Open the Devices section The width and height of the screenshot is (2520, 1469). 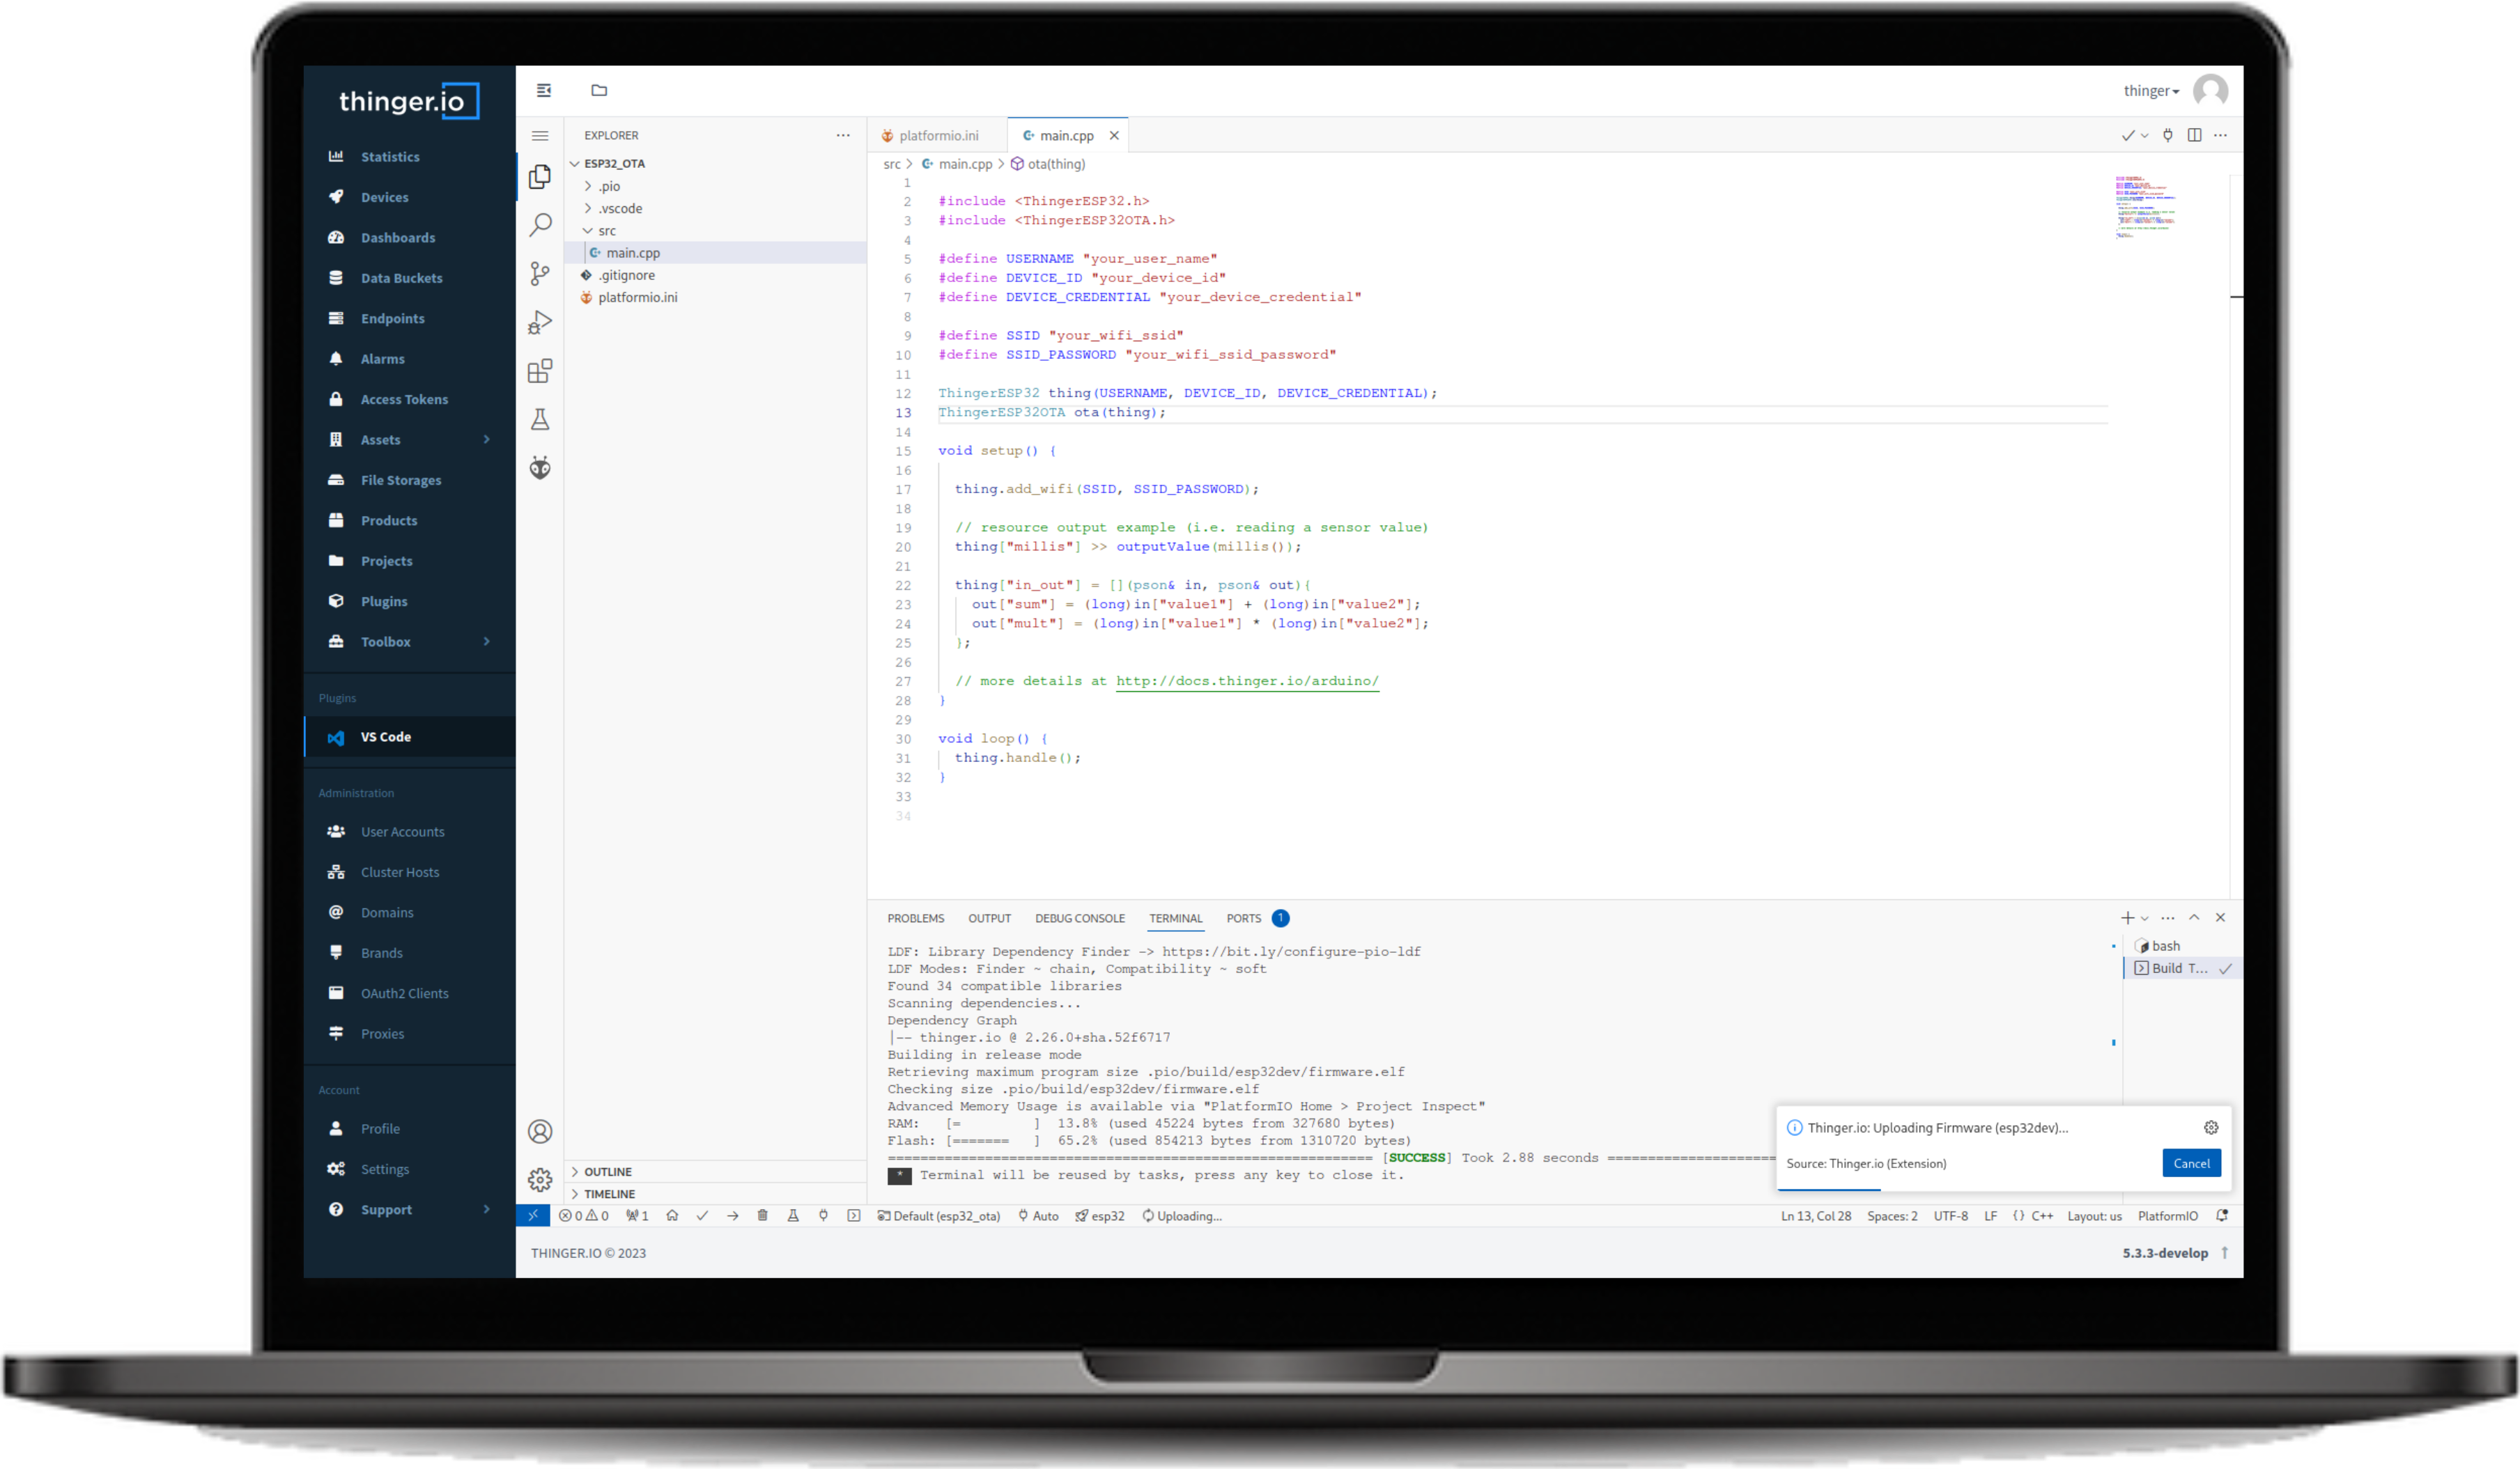coord(383,196)
